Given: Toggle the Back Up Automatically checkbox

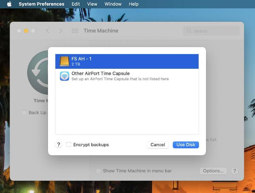Looking at the screenshot, I should coord(24,113).
